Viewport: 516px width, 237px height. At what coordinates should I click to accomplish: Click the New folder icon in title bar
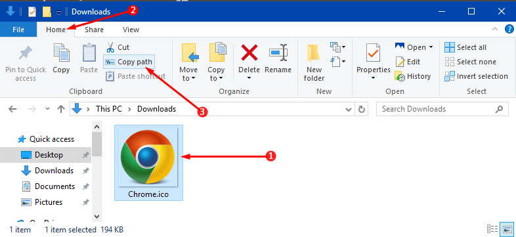click(47, 12)
